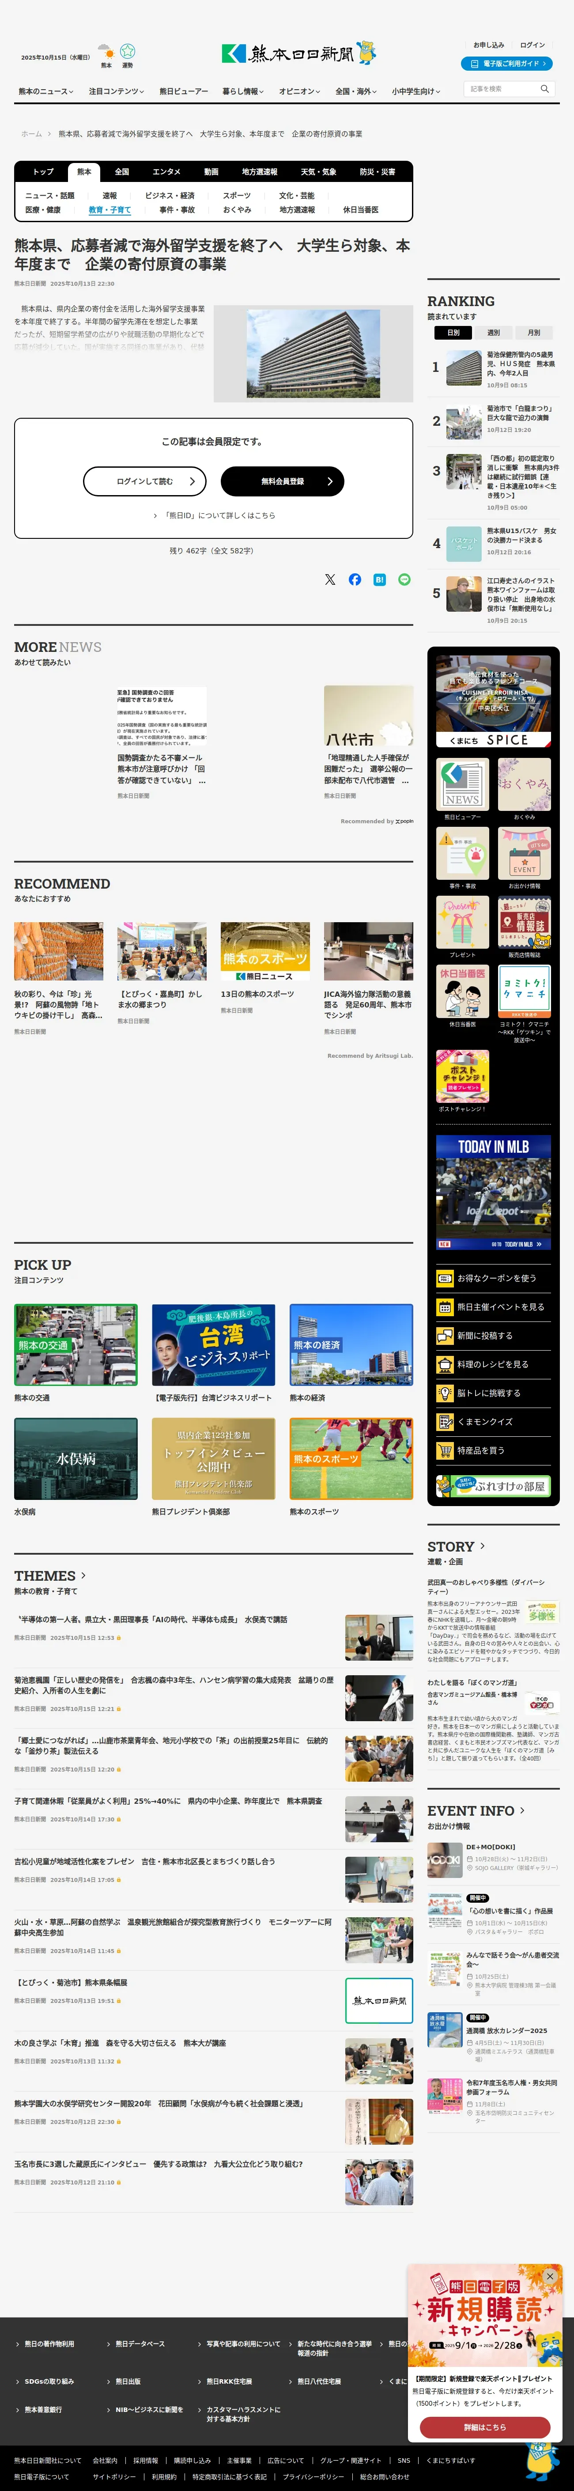Image resolution: width=574 pixels, height=2491 pixels.
Task: Click ホーム breadcrumb link
Action: [x=32, y=134]
